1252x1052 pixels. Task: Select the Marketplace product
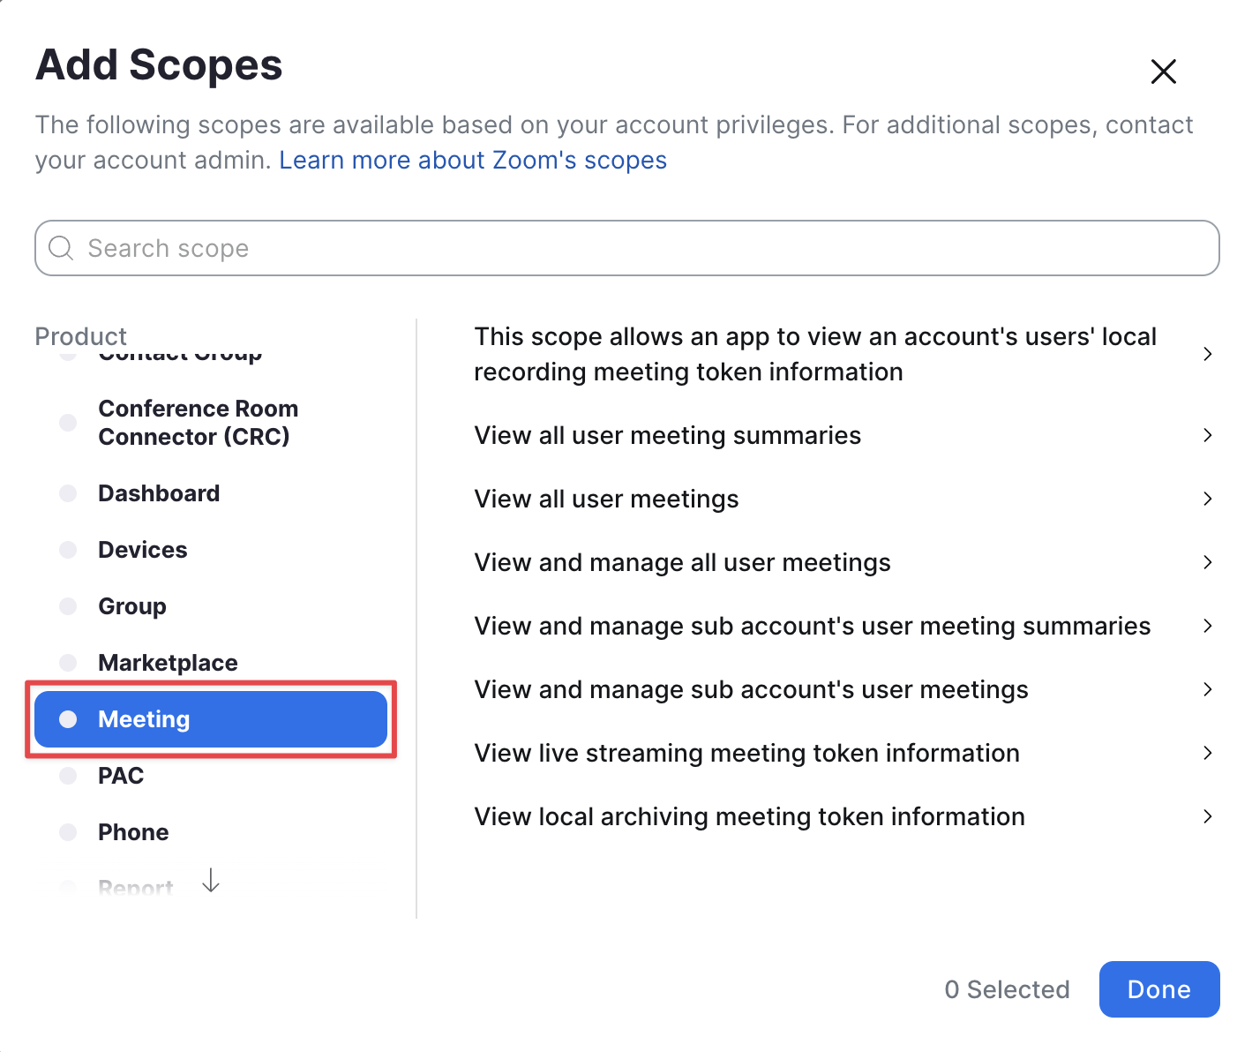click(x=169, y=663)
